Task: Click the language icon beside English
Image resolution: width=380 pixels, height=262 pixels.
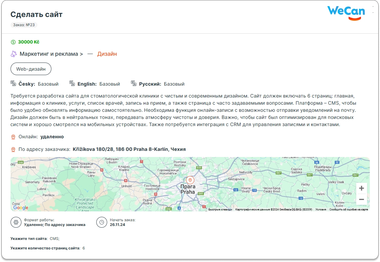Action: point(72,84)
